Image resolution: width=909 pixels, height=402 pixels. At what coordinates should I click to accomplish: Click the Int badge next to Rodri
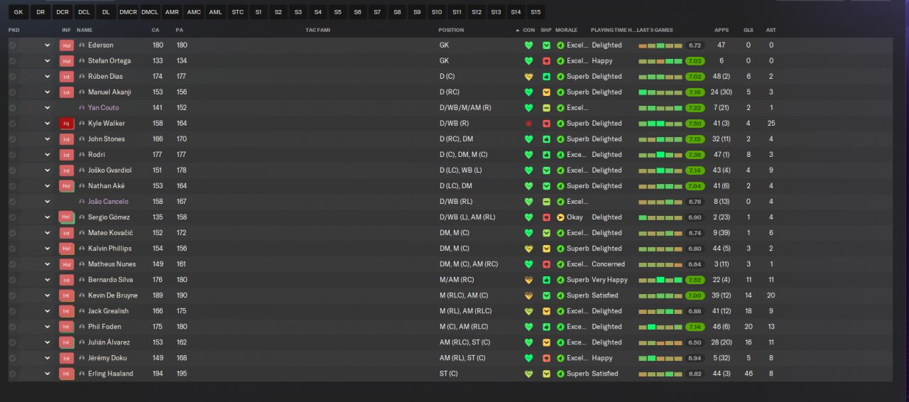(67, 155)
